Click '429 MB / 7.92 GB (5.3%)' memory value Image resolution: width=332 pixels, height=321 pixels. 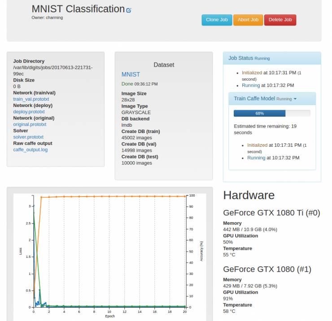tap(250, 286)
